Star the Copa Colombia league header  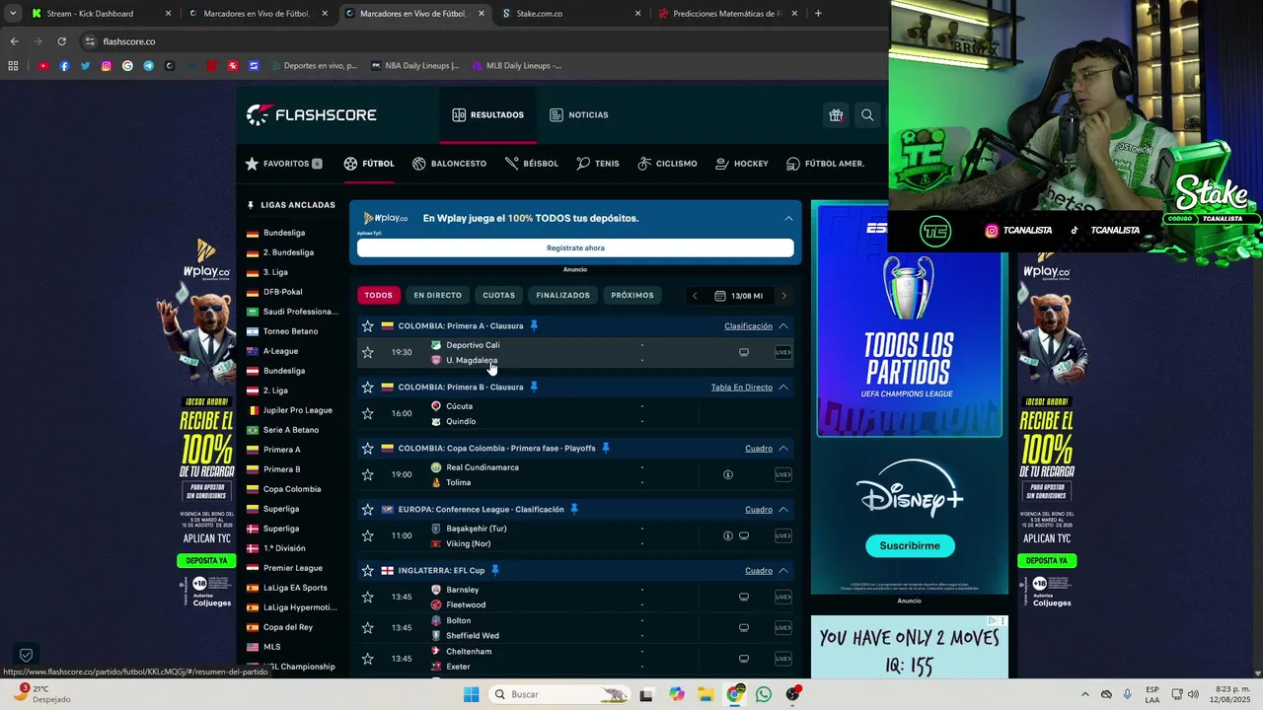coord(368,449)
